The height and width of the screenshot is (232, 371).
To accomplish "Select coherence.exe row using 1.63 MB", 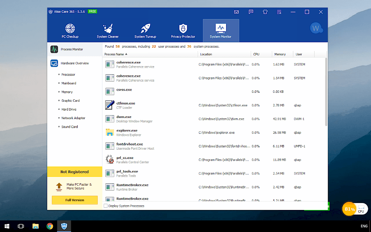I will (214, 65).
